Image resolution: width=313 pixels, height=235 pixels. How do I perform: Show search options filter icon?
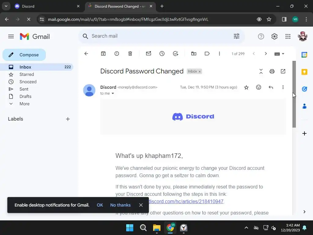[x=237, y=36]
